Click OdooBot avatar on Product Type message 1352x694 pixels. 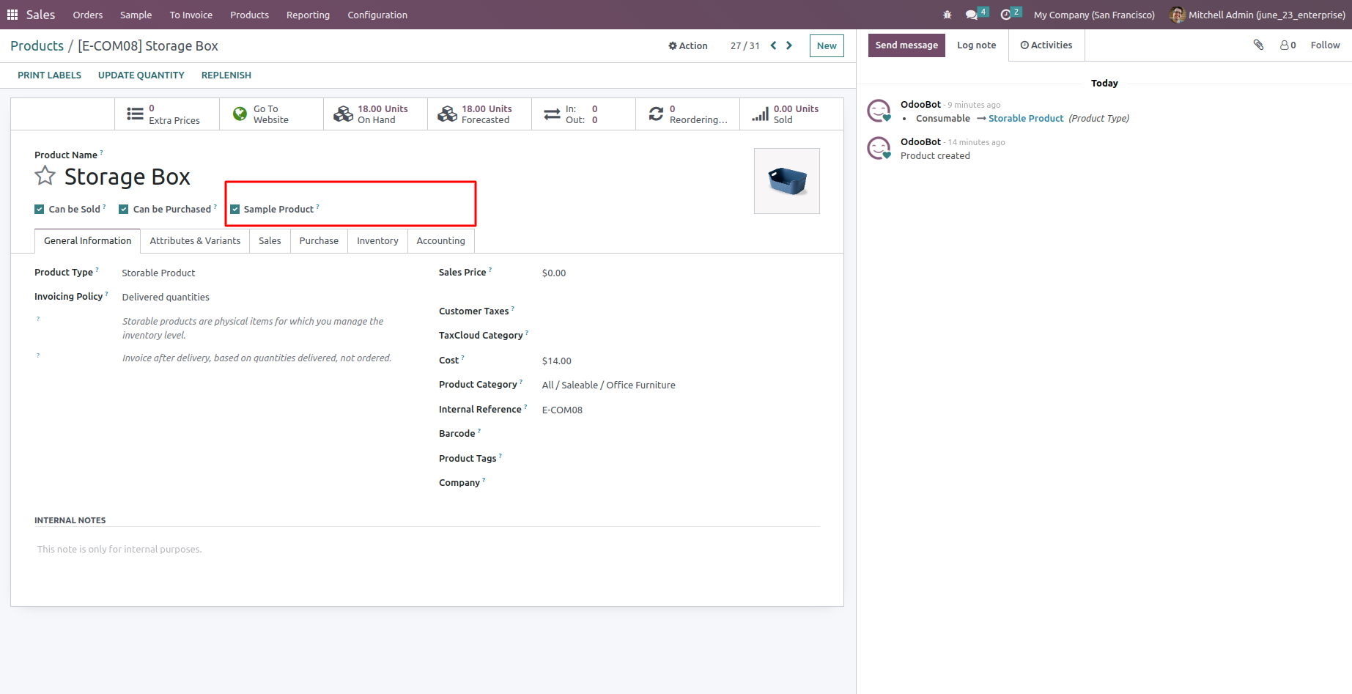coord(879,111)
